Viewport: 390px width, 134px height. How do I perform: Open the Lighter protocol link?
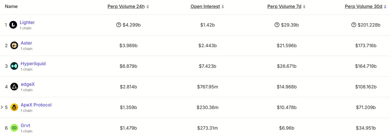tap(27, 22)
